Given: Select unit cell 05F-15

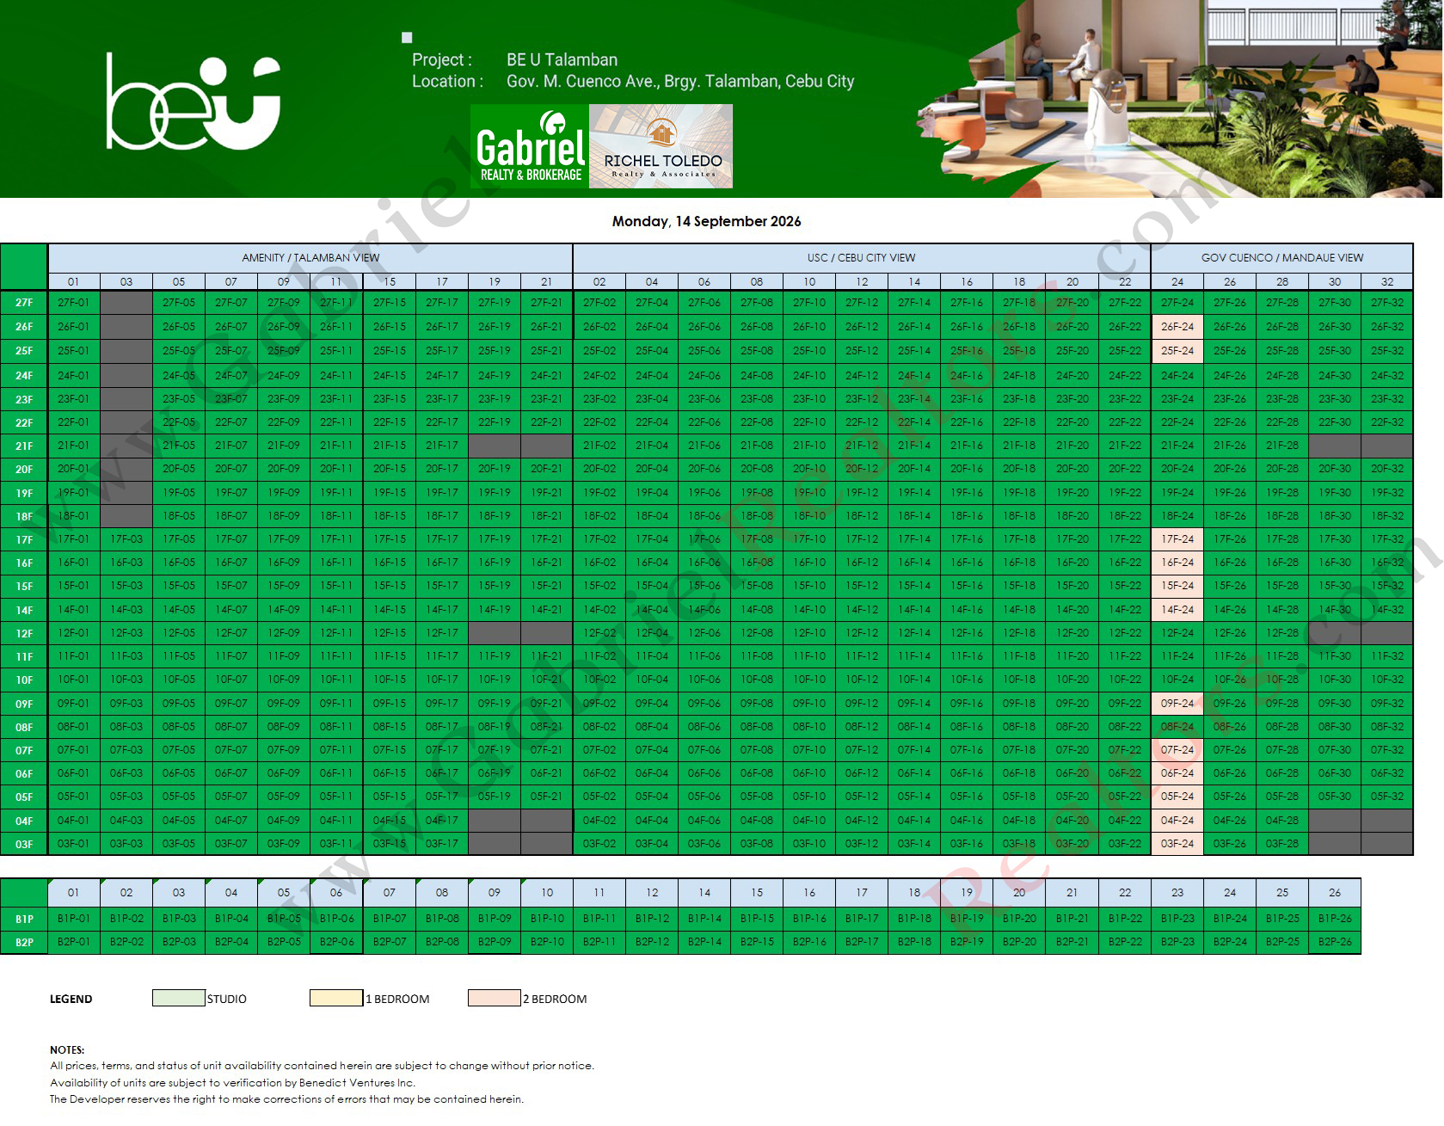Looking at the screenshot, I should [x=389, y=797].
